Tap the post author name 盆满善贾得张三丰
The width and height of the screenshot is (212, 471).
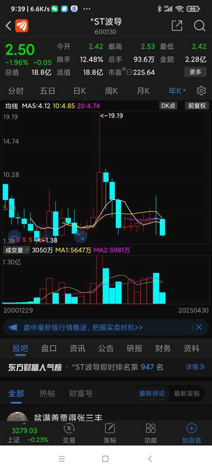(68, 418)
